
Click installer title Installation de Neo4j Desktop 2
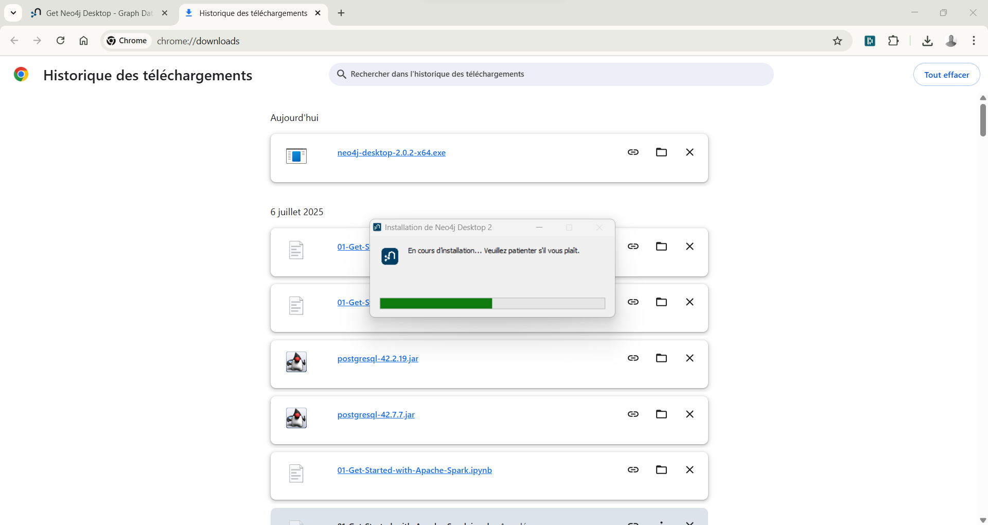(x=438, y=227)
